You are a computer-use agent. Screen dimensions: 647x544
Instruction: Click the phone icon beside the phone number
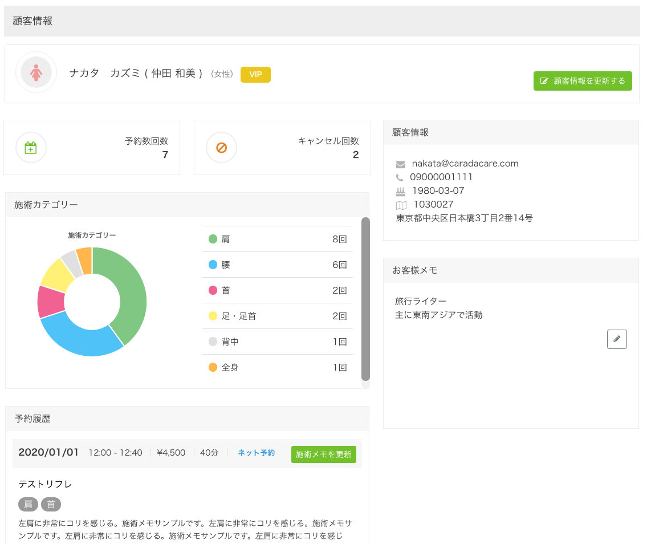point(400,178)
